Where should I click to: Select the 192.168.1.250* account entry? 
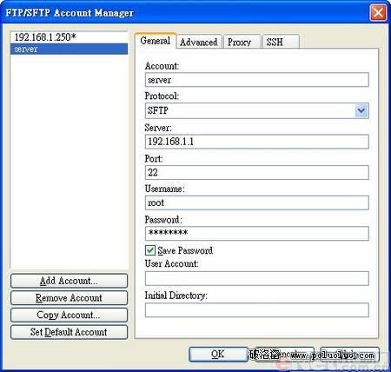[x=69, y=37]
